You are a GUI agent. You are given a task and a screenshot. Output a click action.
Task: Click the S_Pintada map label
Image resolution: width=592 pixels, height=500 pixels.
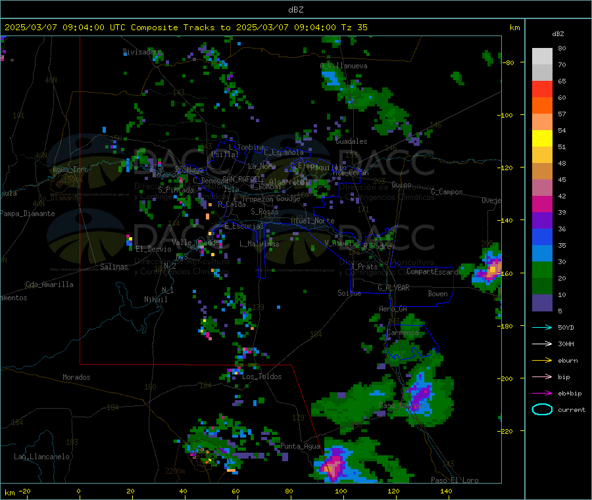coord(176,190)
